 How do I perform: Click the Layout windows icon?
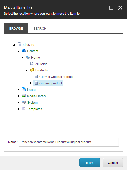pyautogui.click(x=24, y=90)
